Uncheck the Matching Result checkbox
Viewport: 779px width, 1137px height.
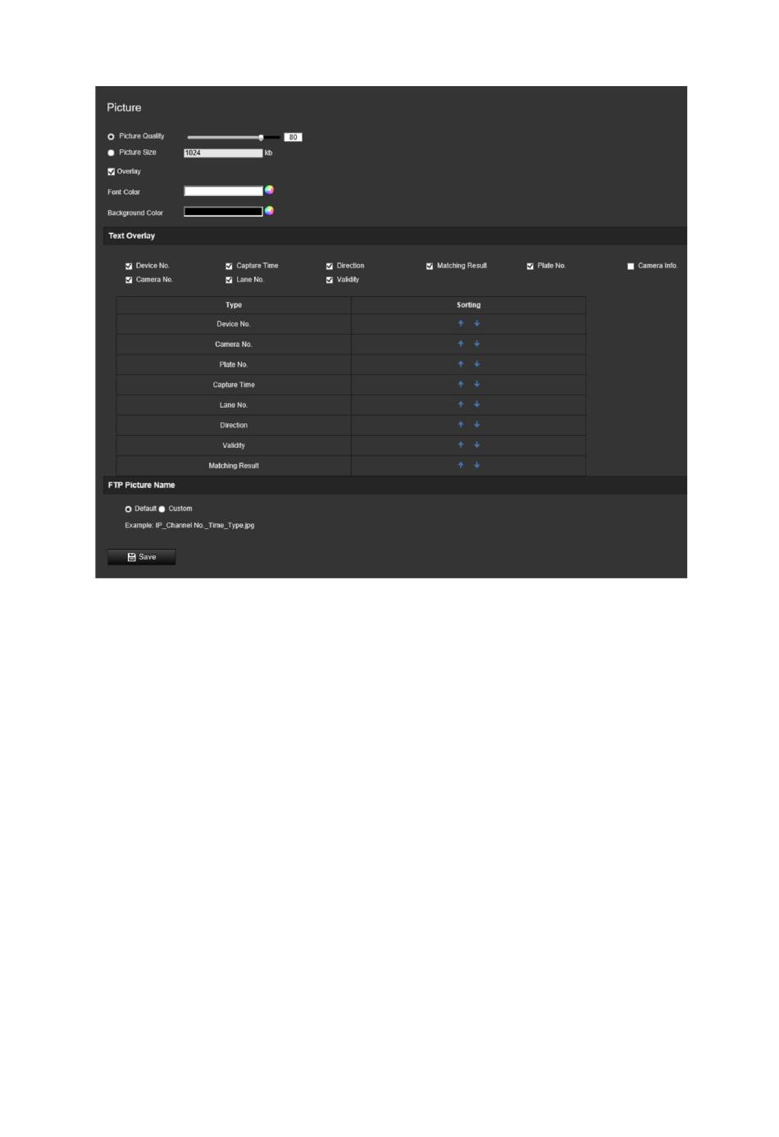(430, 267)
